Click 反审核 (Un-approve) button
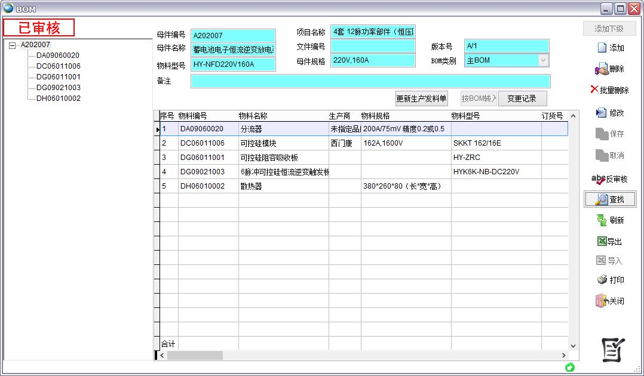Viewport: 644px width, 376px height. coord(609,178)
